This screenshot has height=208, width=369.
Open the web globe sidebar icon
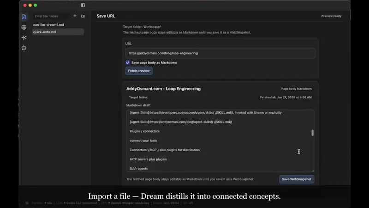[x=24, y=27]
